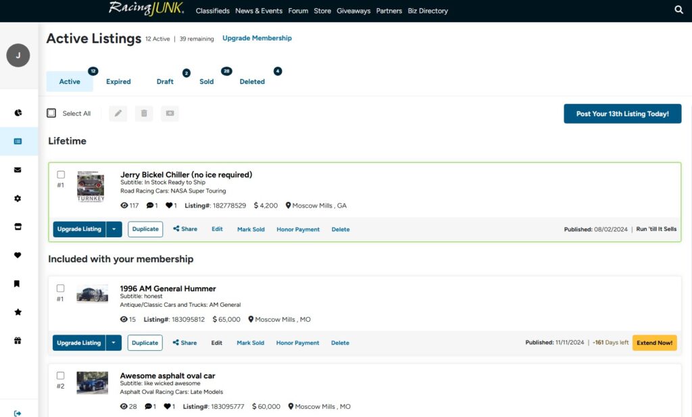Open the 1996 AM General Hummer thumbnail
Image resolution: width=692 pixels, height=417 pixels.
pos(92,294)
